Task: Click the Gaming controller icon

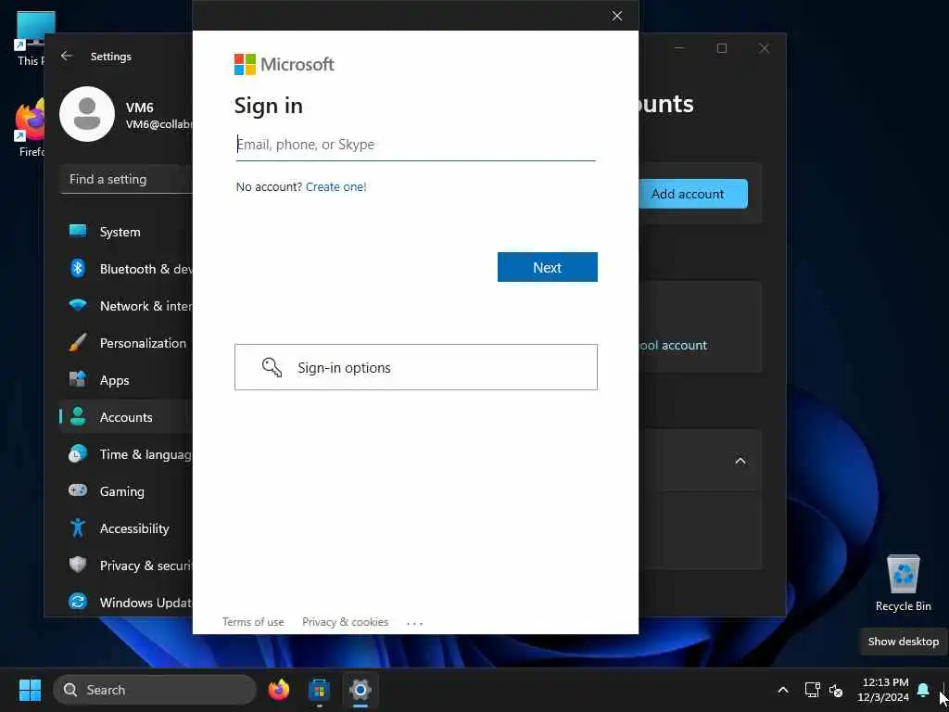Action: click(x=78, y=490)
